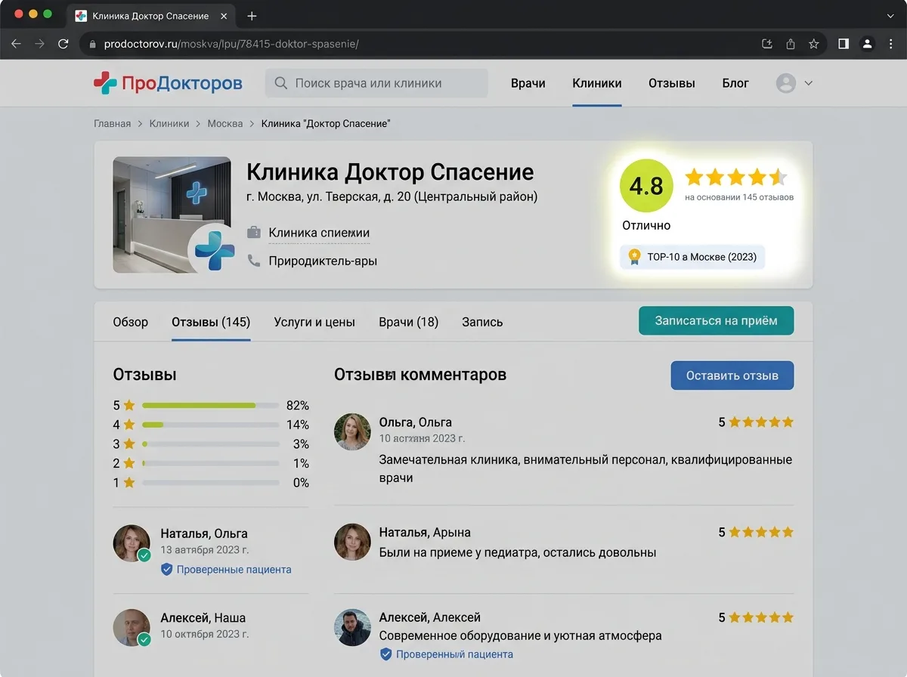Screen dimensions: 907x677
Task: Click the round blue cross clinic logo
Action: (x=215, y=251)
